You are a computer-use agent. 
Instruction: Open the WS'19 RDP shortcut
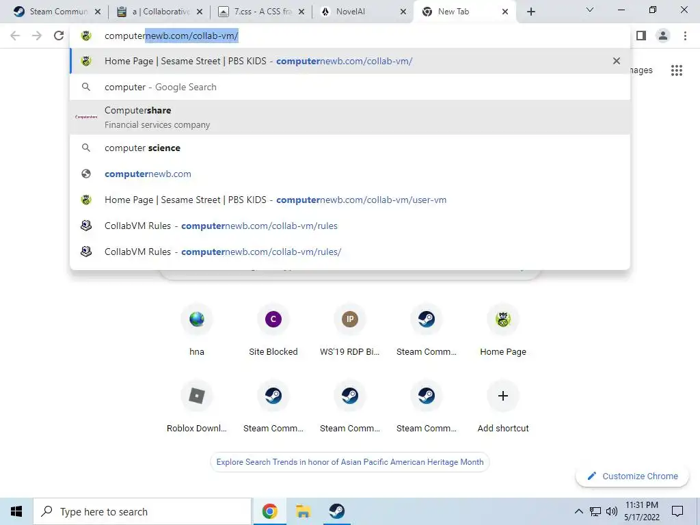click(350, 329)
